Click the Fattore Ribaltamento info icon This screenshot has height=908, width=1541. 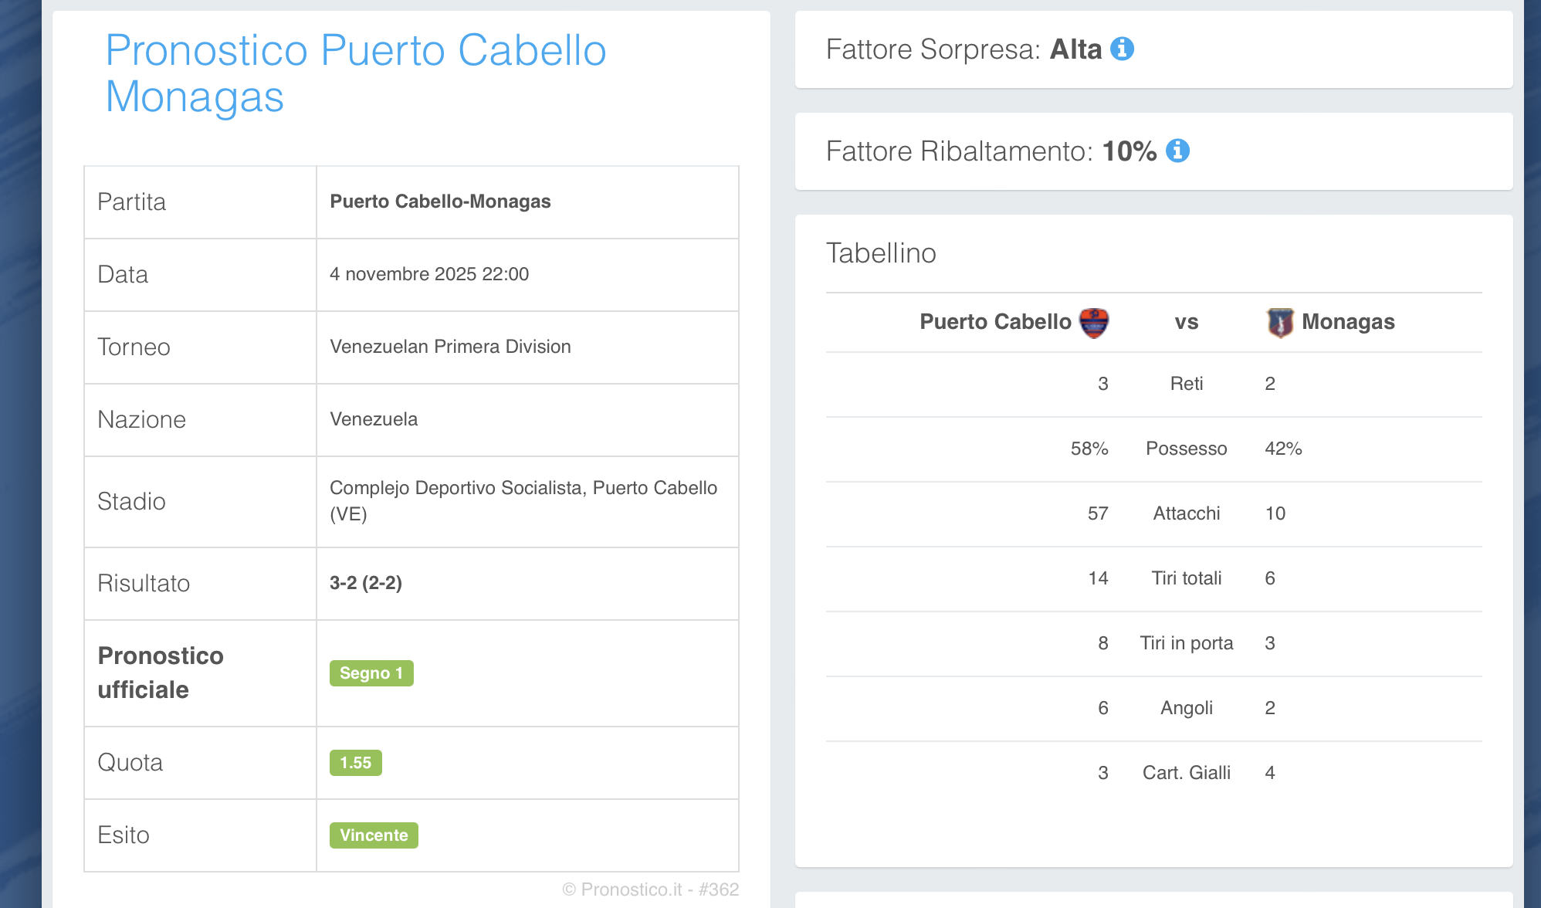click(x=1177, y=151)
